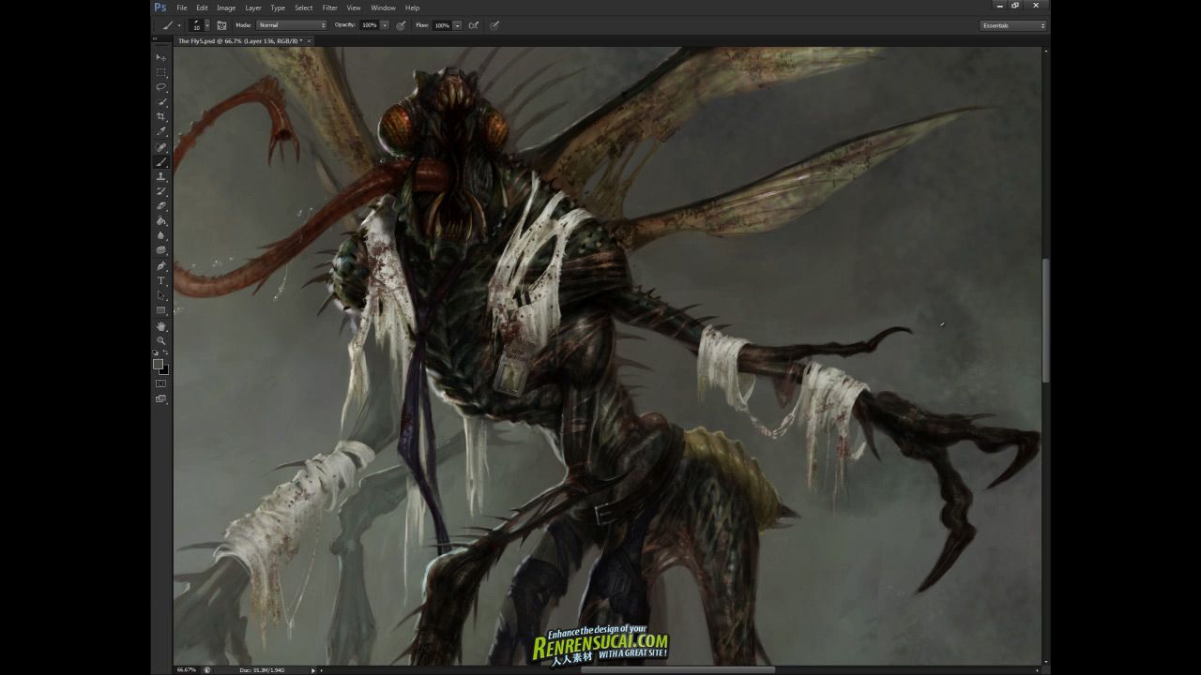Open the Layer menu
The height and width of the screenshot is (675, 1201).
[253, 7]
